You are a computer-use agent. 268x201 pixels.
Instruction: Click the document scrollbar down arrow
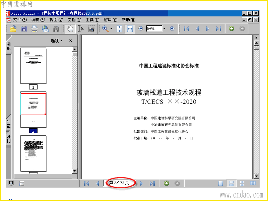(257, 176)
